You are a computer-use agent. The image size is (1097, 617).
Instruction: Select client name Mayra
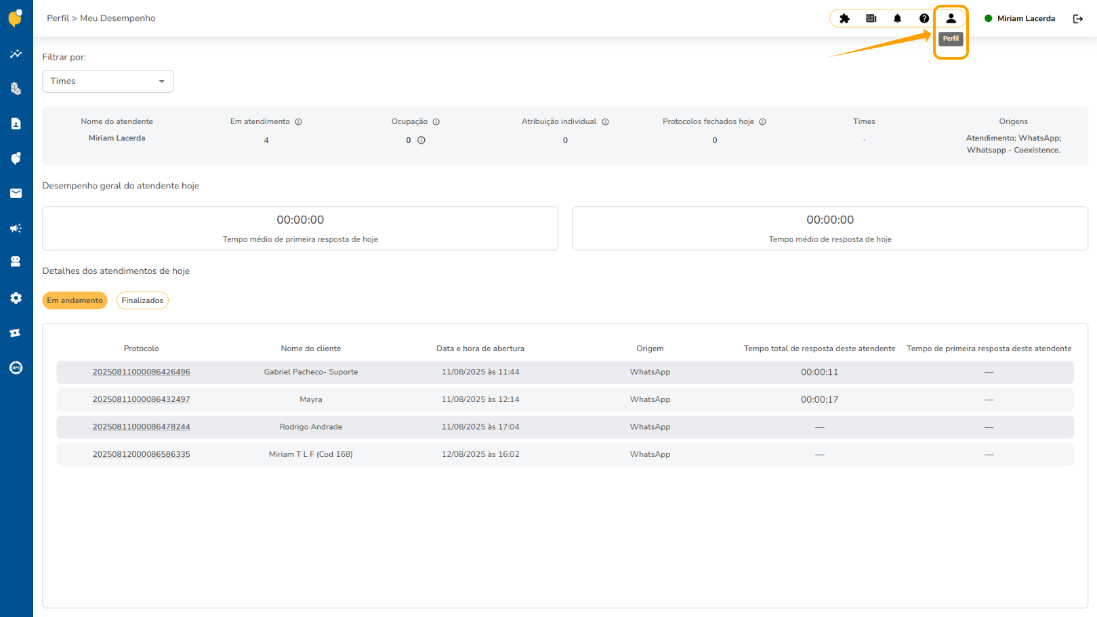pyautogui.click(x=311, y=399)
